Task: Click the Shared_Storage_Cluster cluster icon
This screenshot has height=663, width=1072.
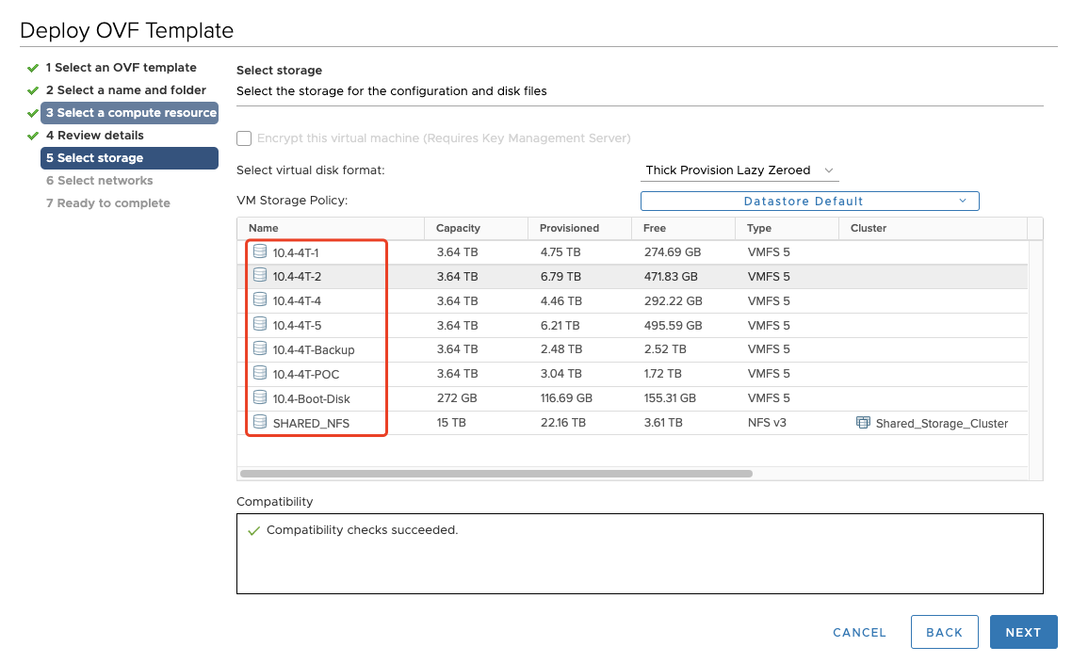Action: click(x=862, y=423)
